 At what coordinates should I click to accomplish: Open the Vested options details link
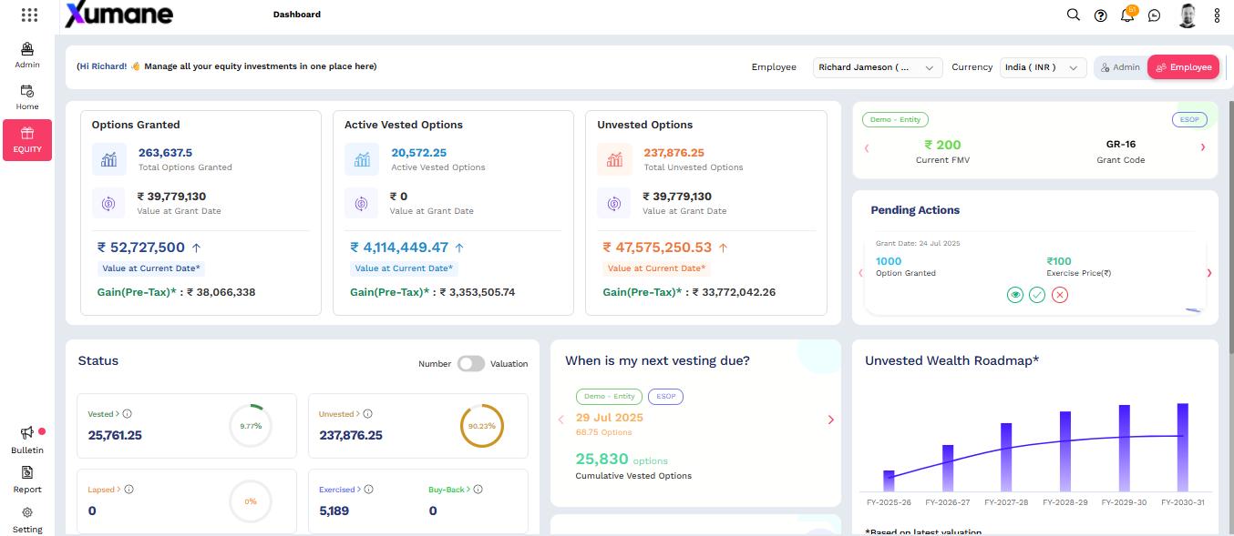tap(103, 414)
